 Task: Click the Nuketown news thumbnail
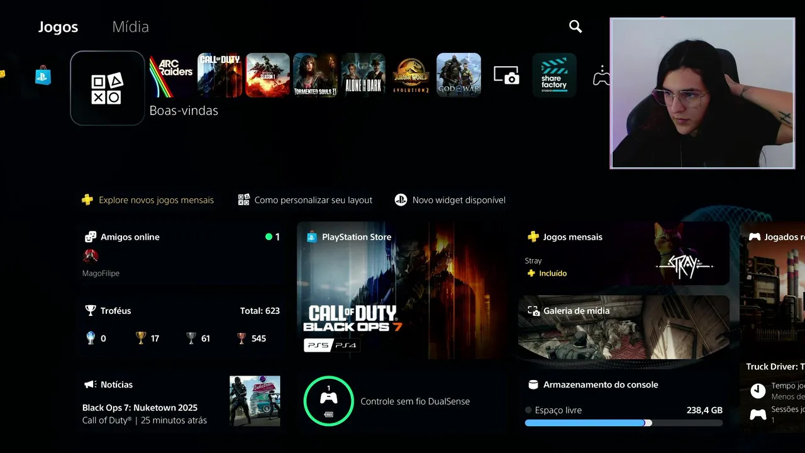click(x=255, y=401)
